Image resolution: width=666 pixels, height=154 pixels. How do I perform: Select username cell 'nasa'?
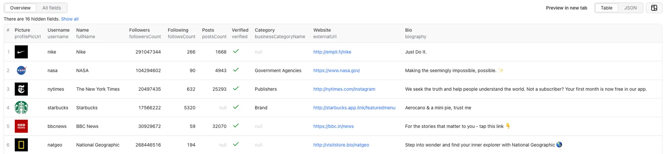[x=53, y=70]
